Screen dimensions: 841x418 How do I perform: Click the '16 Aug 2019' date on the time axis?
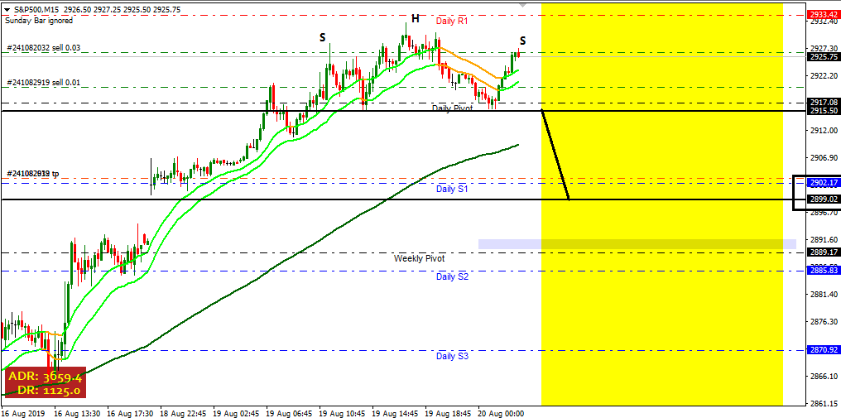(x=24, y=414)
